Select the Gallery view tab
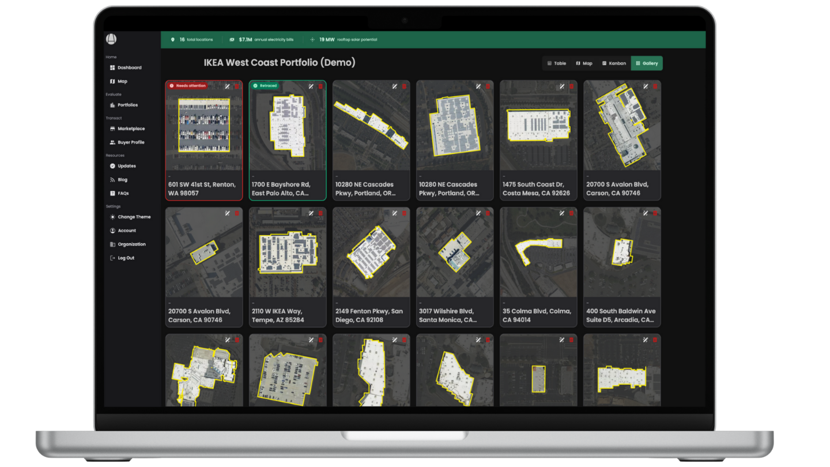The height and width of the screenshot is (467, 830). pos(646,63)
